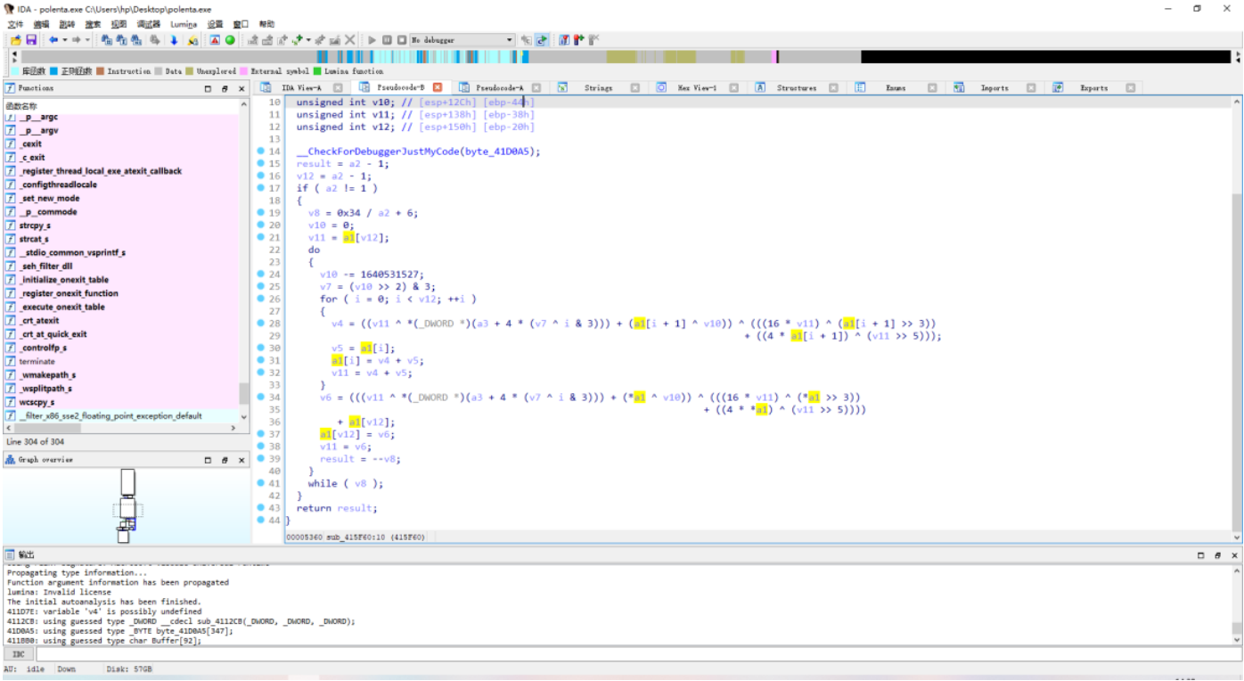Close the Strings tab
Screen dimensions: 1244x681
635,88
